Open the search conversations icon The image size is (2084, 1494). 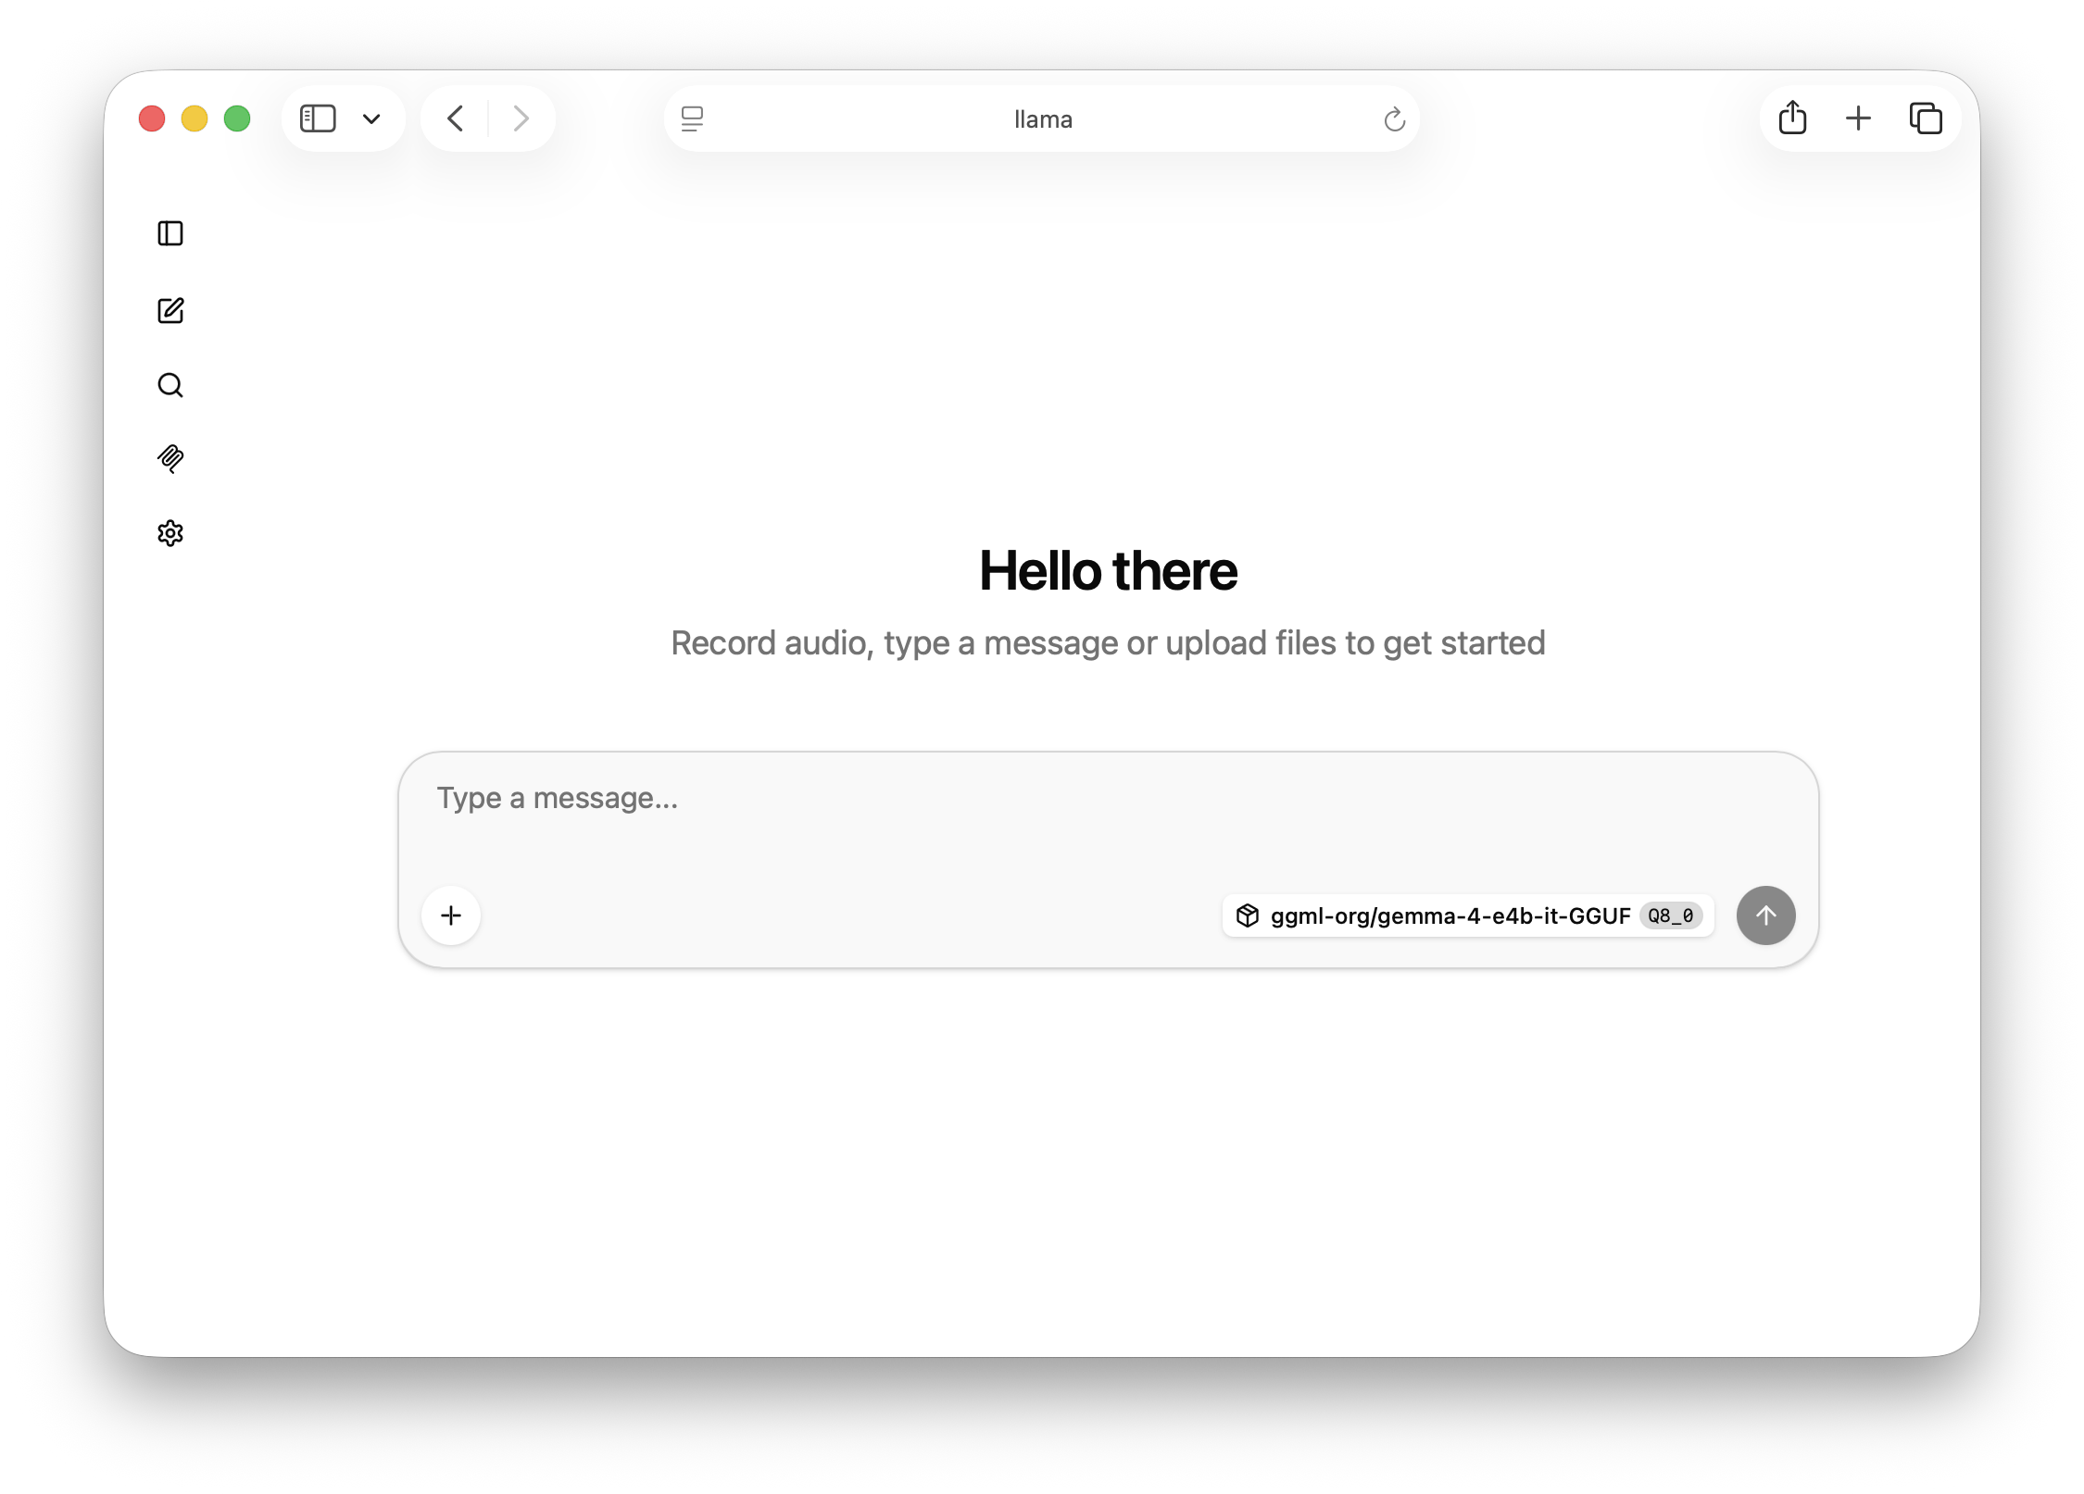(x=170, y=385)
